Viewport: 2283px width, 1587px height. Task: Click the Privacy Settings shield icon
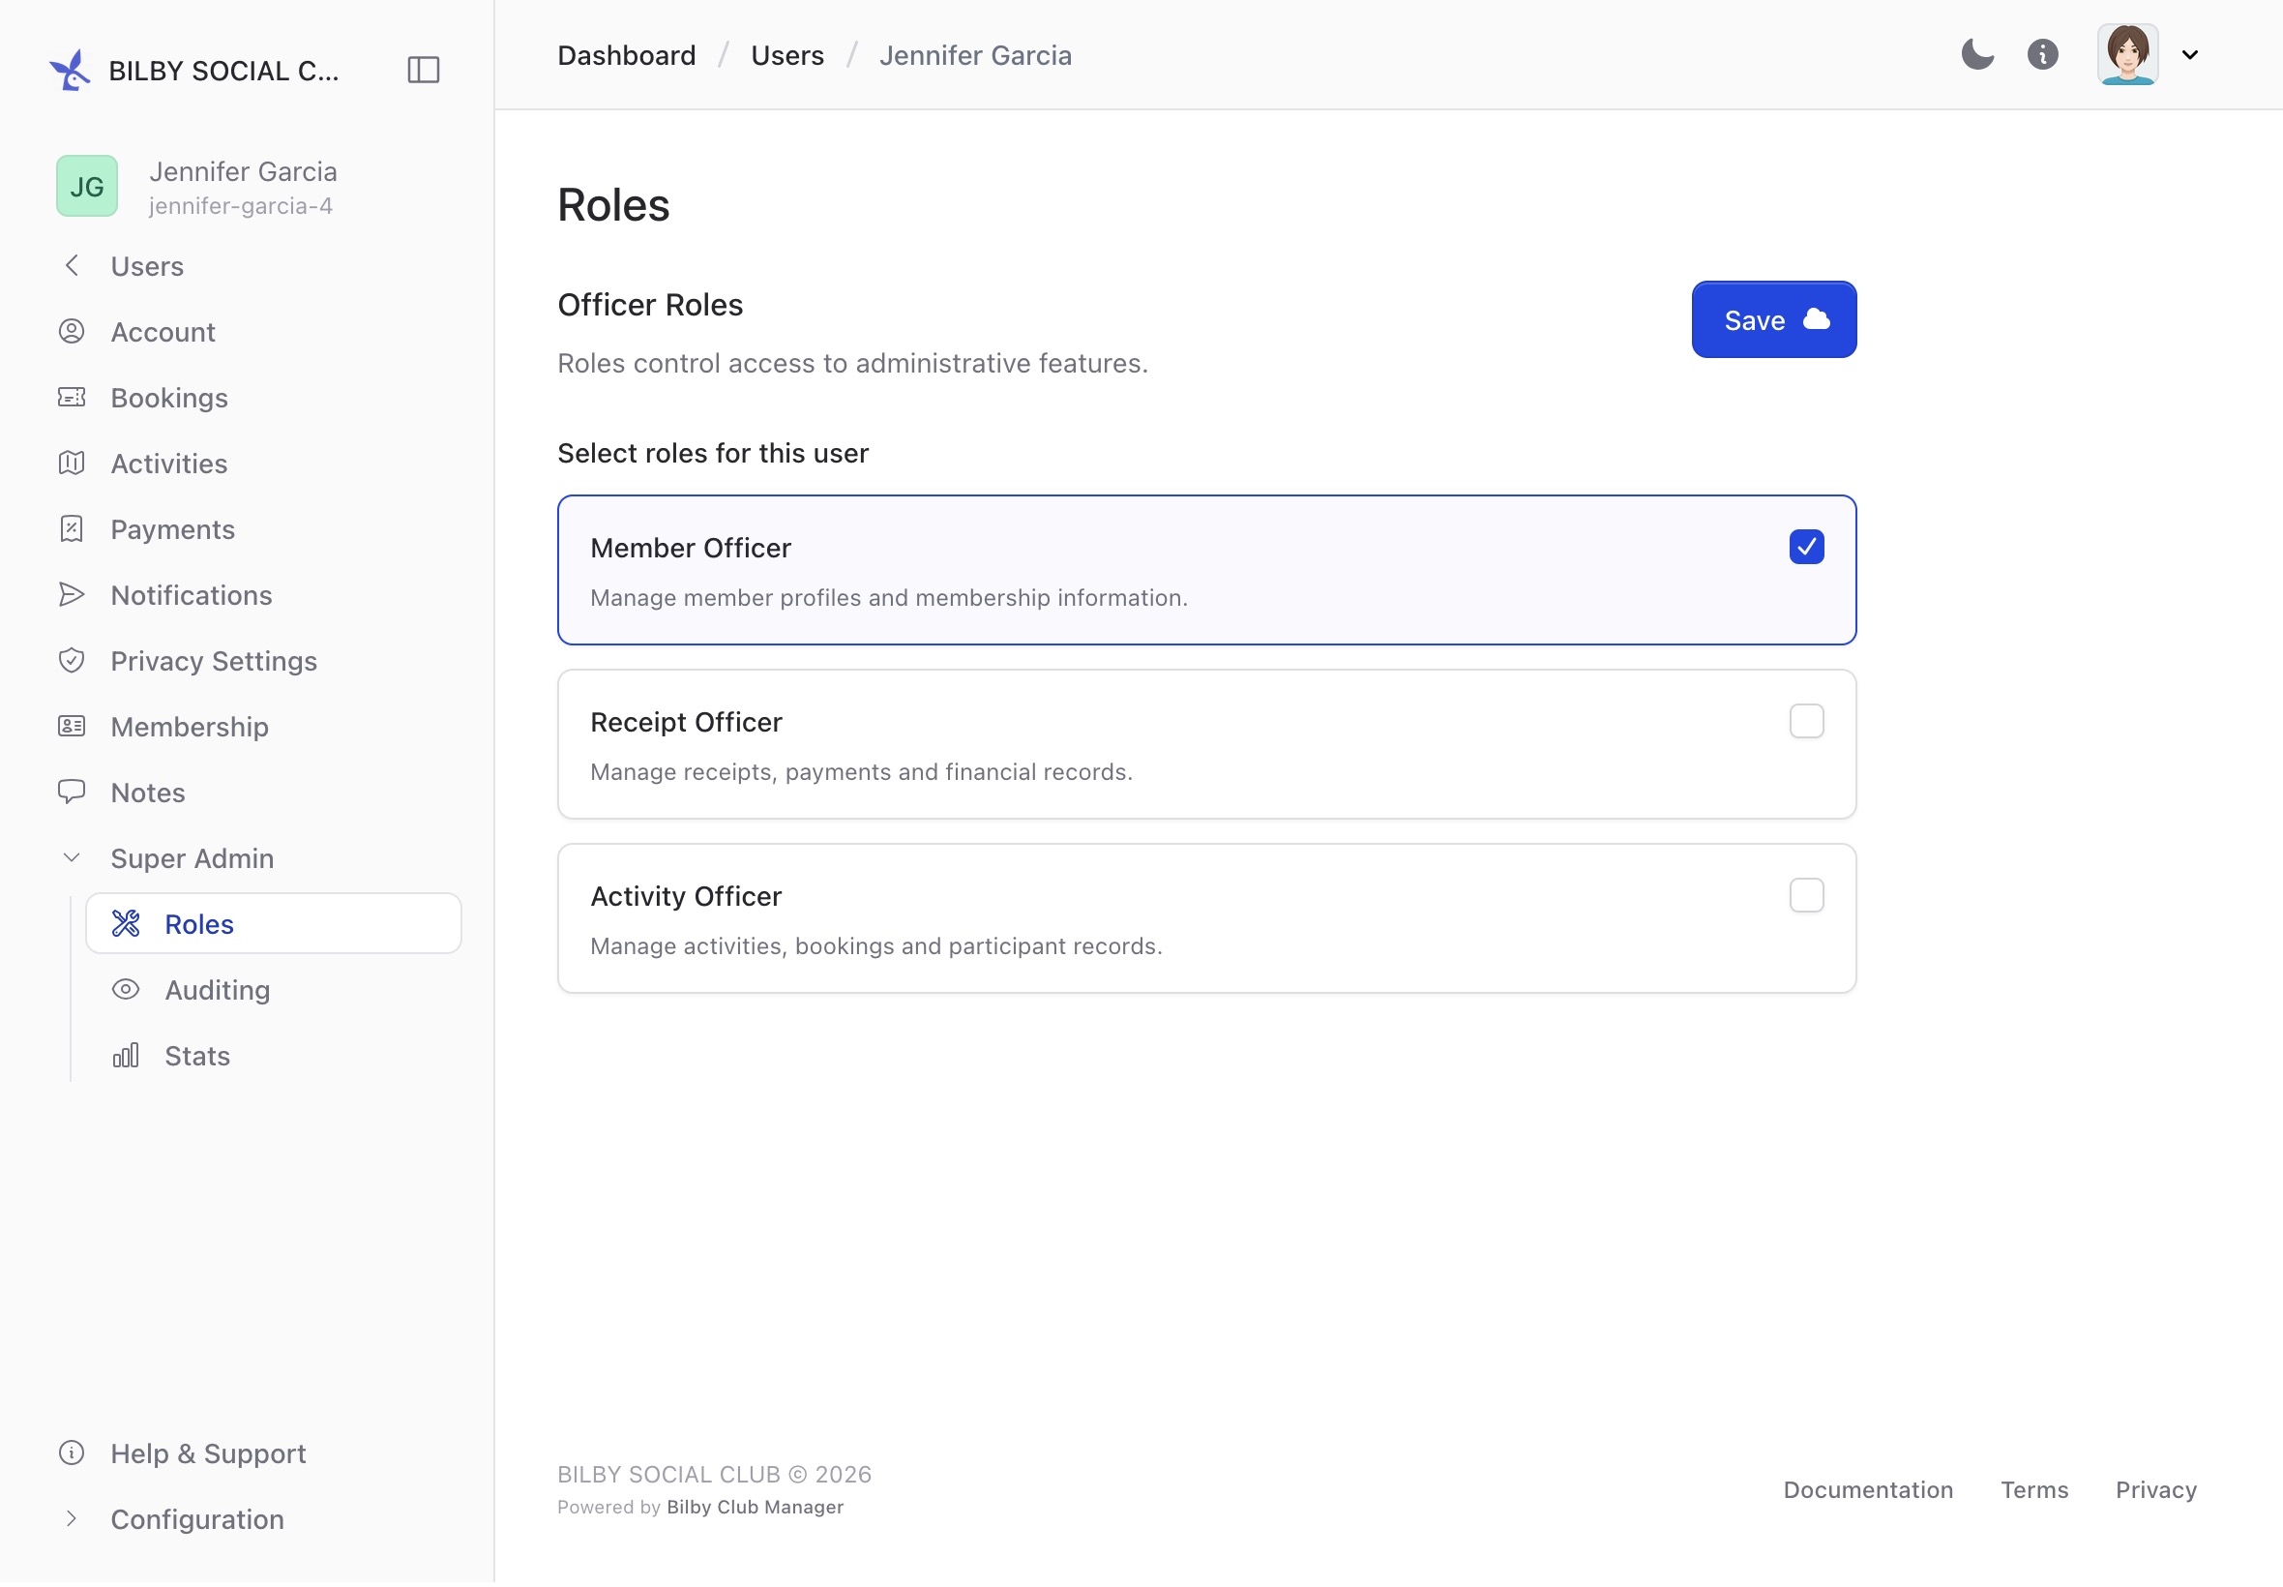(x=72, y=660)
